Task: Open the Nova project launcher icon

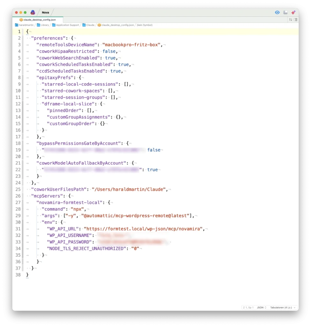Action: tap(33, 12)
